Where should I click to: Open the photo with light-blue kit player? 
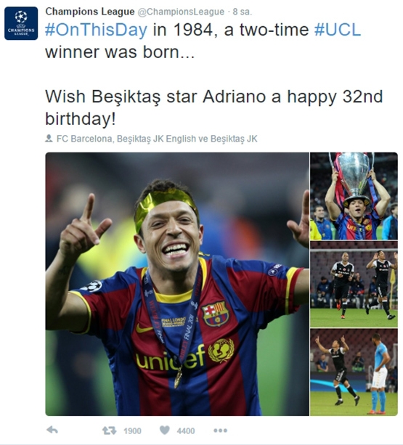(354, 372)
